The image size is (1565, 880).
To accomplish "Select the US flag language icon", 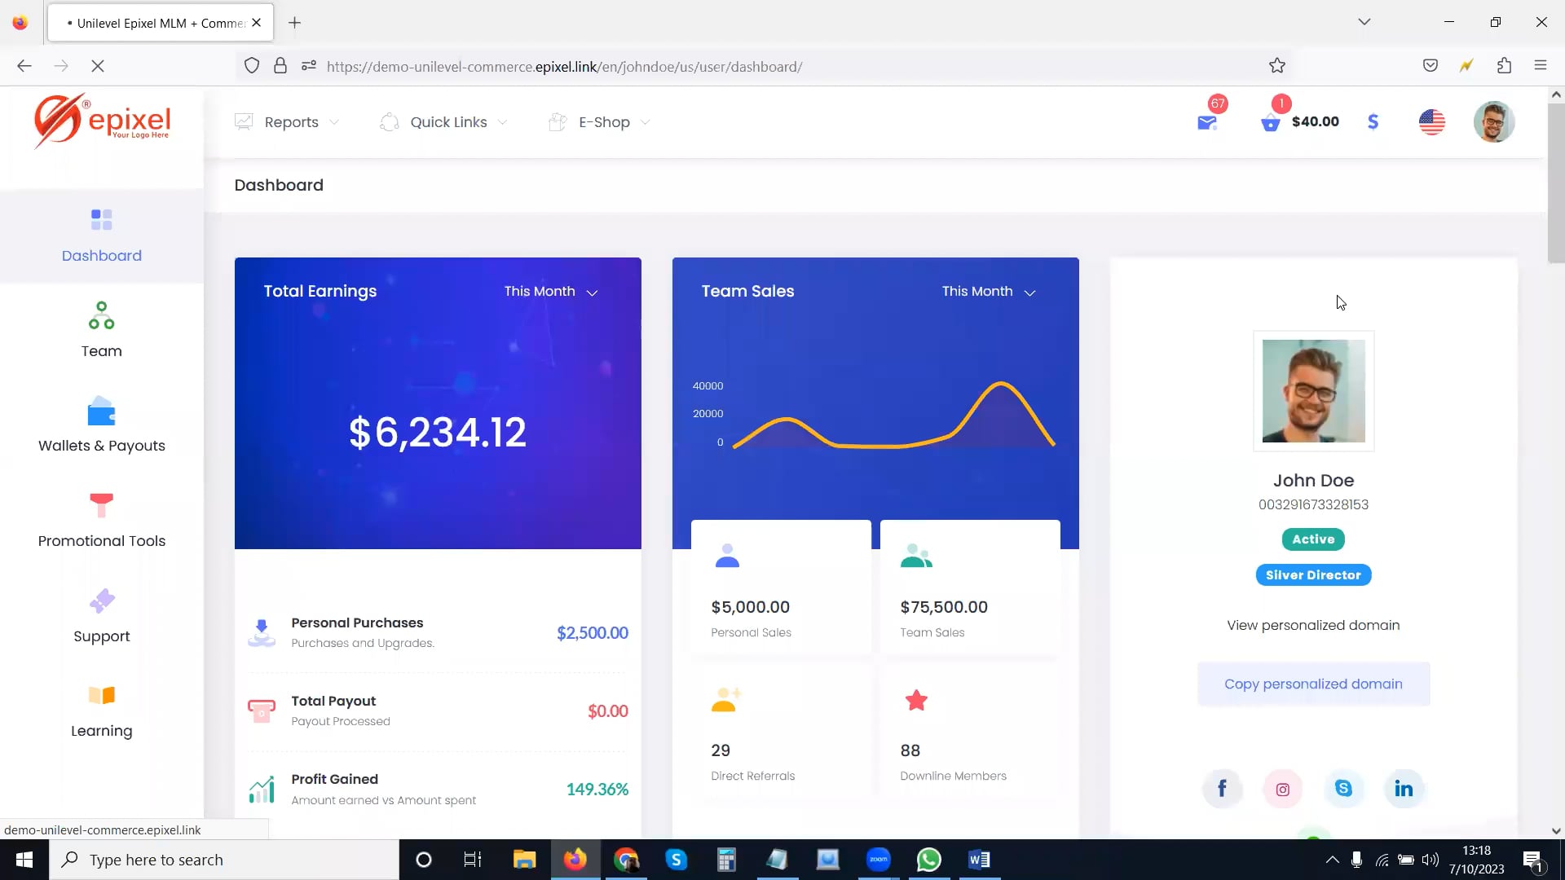I will tap(1431, 122).
